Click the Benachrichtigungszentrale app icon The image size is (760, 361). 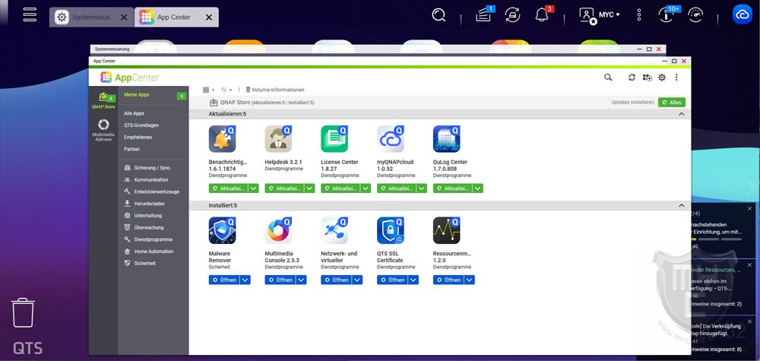tap(222, 139)
